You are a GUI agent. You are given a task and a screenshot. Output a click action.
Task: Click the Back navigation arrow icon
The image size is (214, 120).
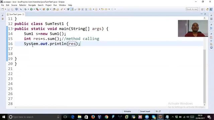point(106,9)
